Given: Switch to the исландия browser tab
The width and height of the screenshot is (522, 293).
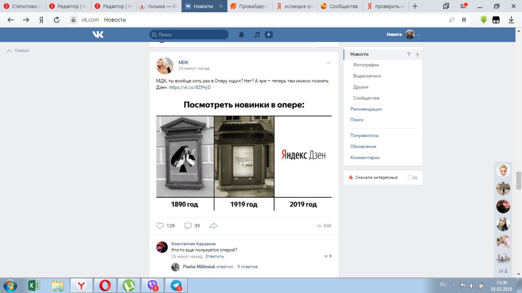Looking at the screenshot, I should (x=295, y=6).
